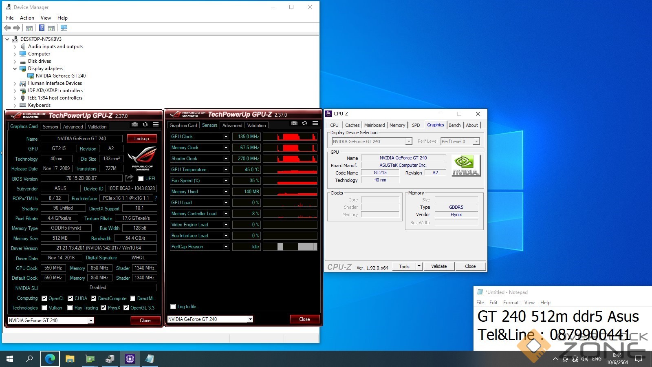Image resolution: width=652 pixels, height=367 pixels.
Task: Click the Device Manager help icon
Action: click(x=42, y=28)
